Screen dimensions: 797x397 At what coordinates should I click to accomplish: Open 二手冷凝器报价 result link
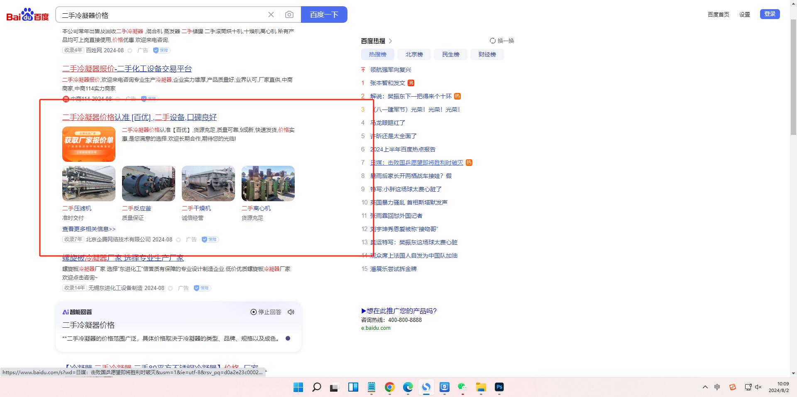point(127,69)
